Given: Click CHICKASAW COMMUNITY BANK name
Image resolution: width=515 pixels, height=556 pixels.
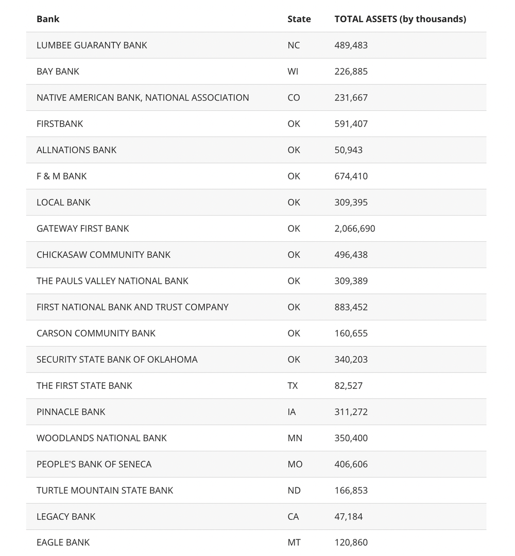Looking at the screenshot, I should click(x=104, y=255).
